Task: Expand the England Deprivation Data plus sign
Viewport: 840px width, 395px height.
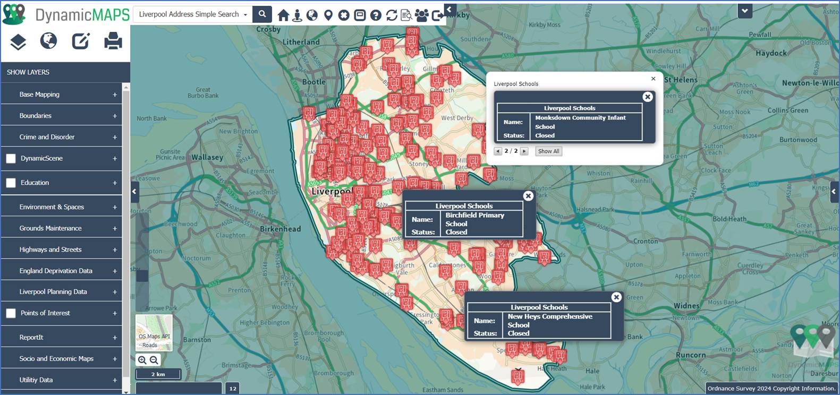Action: pyautogui.click(x=115, y=271)
